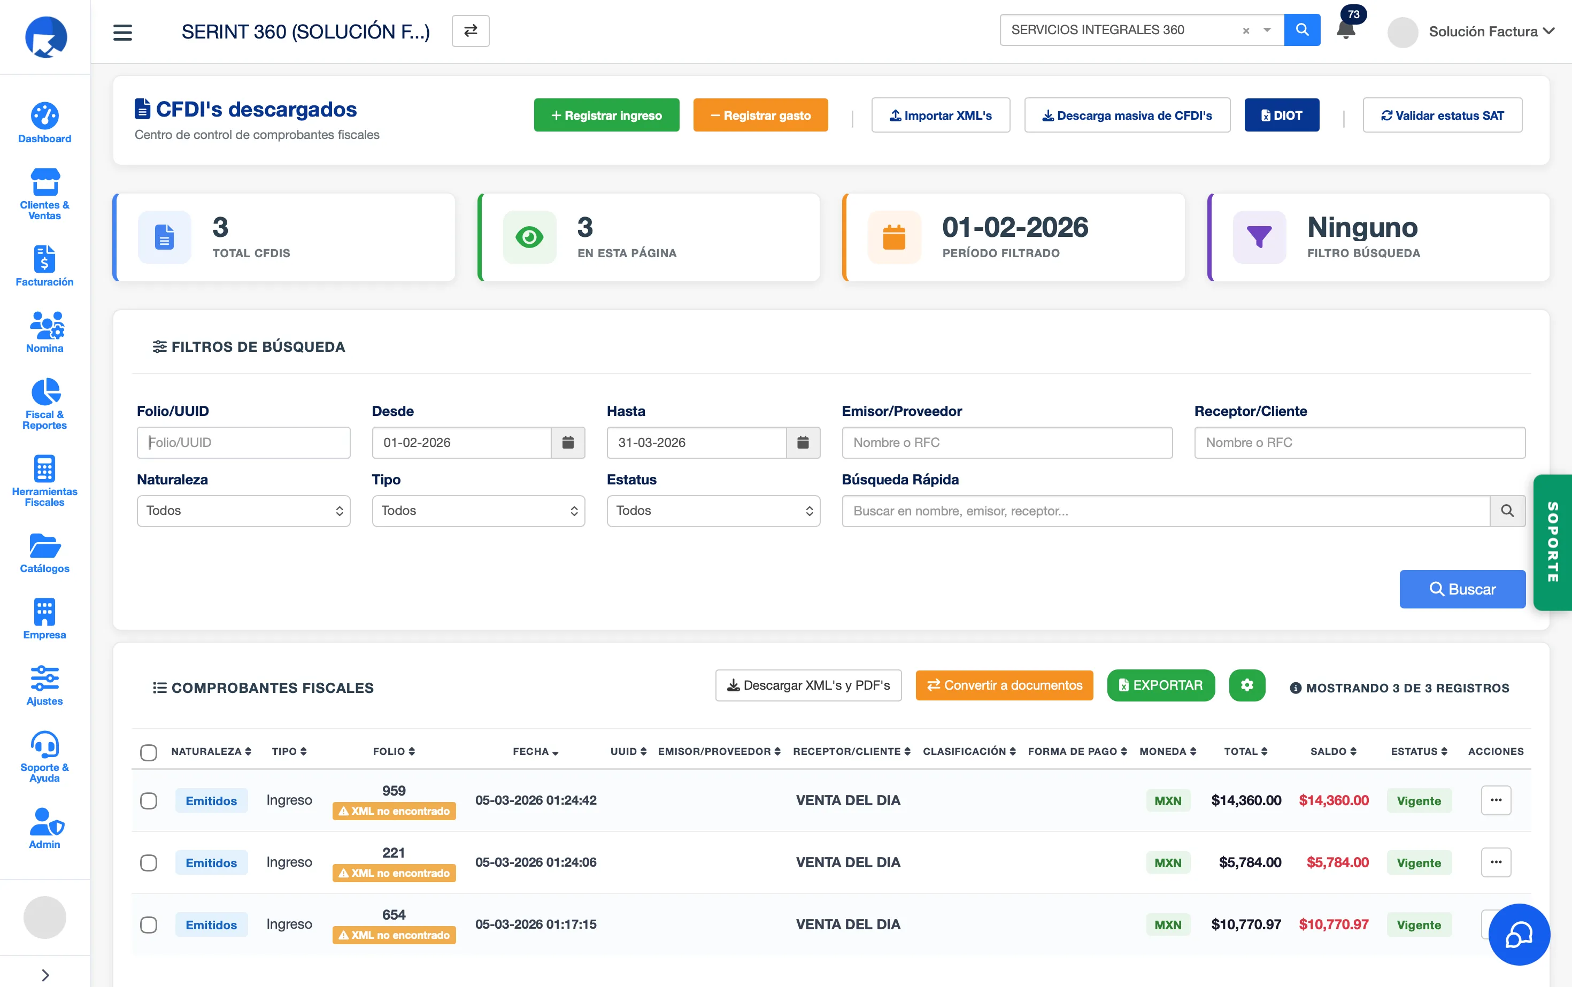Sort the table by the FECHA column

(x=535, y=751)
